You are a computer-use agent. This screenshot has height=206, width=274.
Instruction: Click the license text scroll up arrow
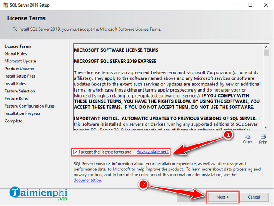tap(266, 47)
